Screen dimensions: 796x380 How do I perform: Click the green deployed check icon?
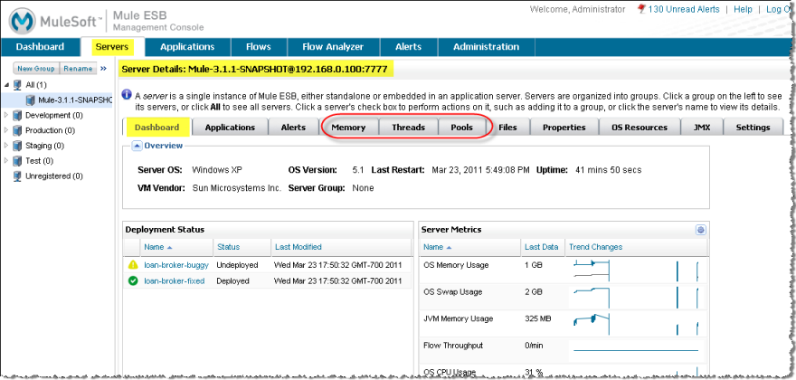(x=133, y=281)
